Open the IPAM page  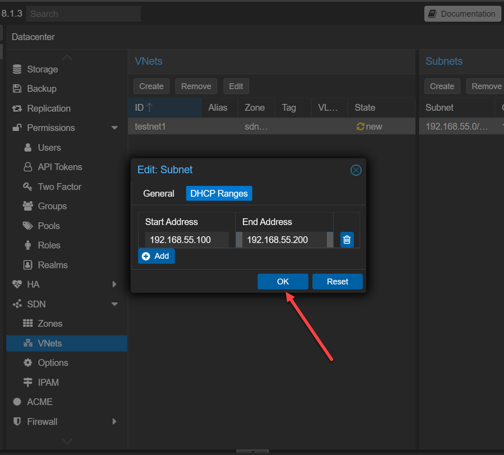tap(48, 383)
